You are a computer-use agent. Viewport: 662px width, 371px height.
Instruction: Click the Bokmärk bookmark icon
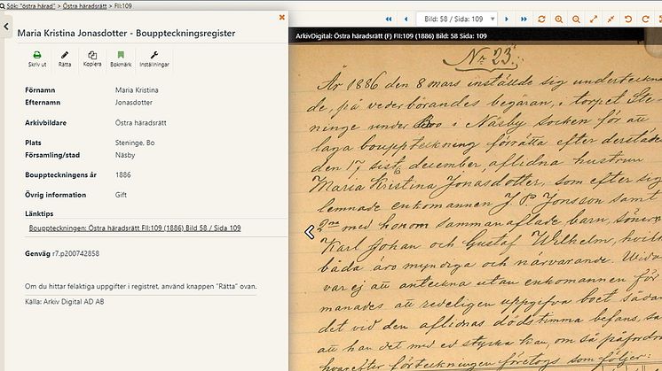coord(121,55)
